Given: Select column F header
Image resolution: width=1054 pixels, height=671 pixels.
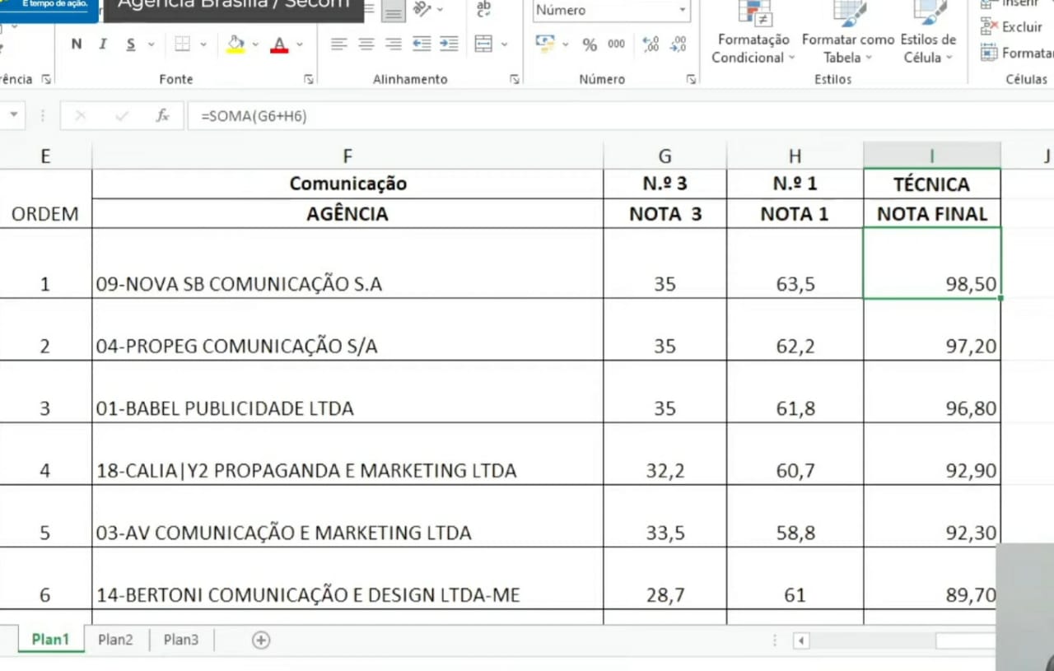Looking at the screenshot, I should [347, 156].
